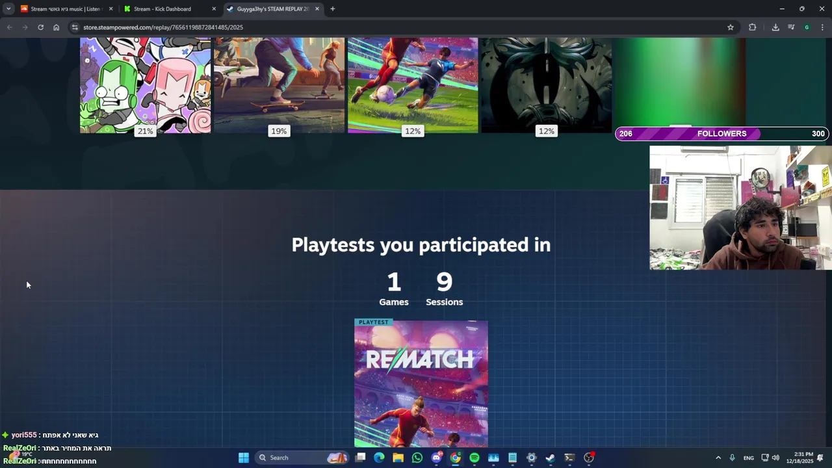Click the 9 Sessions statistic

[x=444, y=288]
